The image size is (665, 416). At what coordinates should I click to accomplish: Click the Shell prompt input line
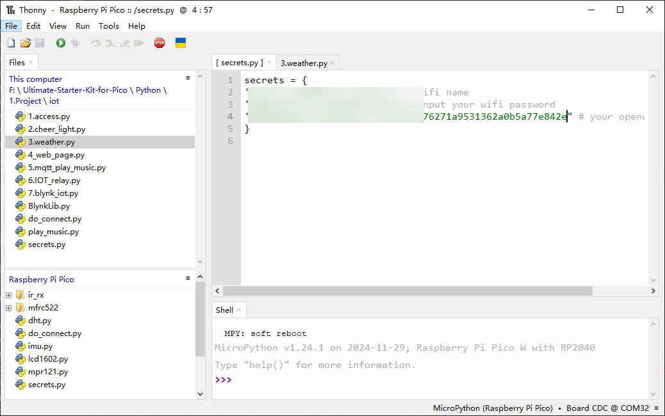tap(429, 380)
